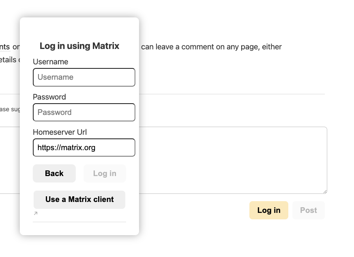Click 'can leave a comment on any page' text

pyautogui.click(x=200, y=47)
